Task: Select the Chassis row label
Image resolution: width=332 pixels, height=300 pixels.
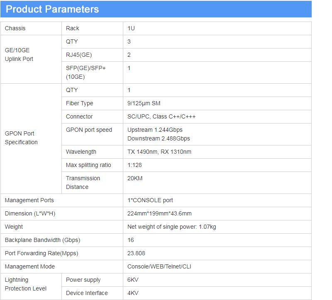Action: pos(15,28)
